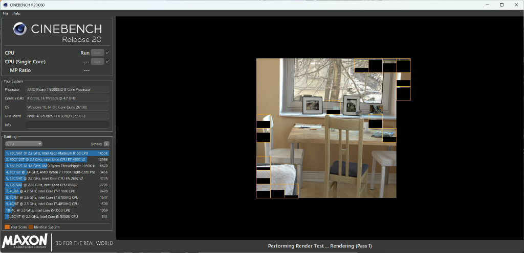524x253 pixels.
Task: Click the Cinebench sphere logo icon
Action: 20,29
